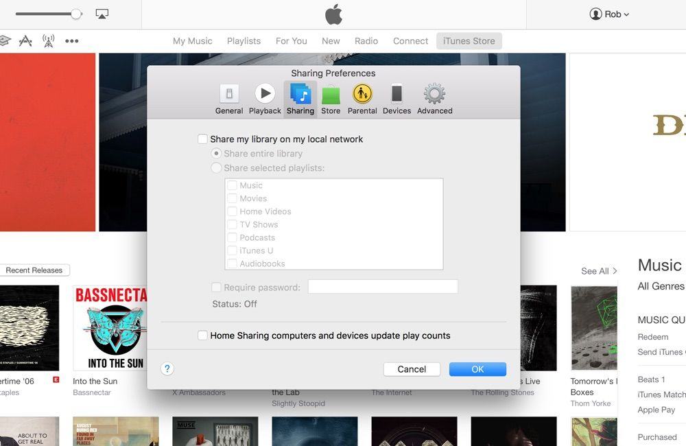Switch to the My Music tab

coord(192,41)
